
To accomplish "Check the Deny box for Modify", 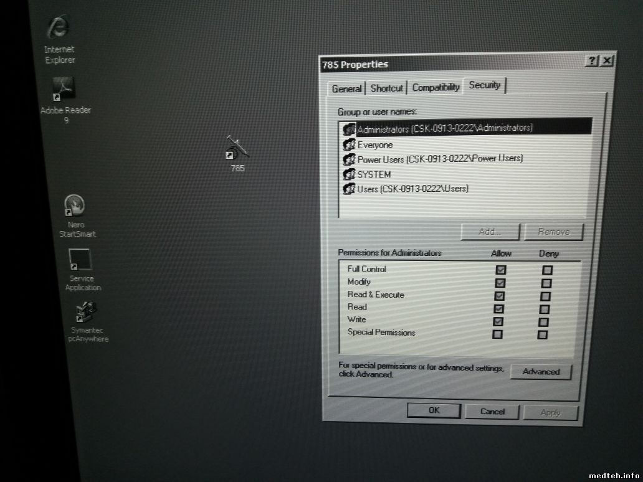I will (546, 283).
